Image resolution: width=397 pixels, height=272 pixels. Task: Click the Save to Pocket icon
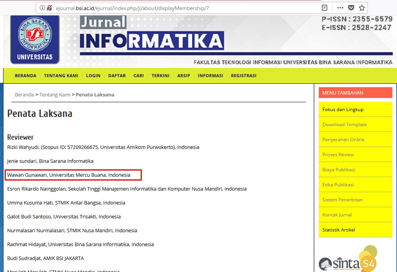pyautogui.click(x=351, y=8)
